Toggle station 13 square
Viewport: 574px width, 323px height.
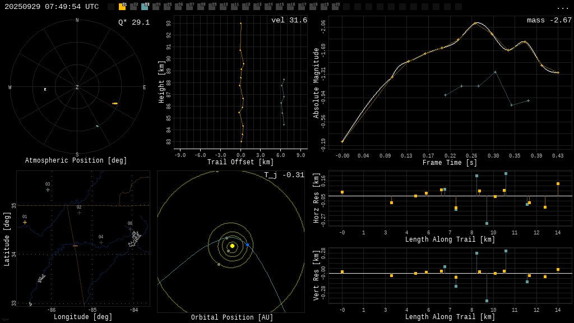(257, 7)
